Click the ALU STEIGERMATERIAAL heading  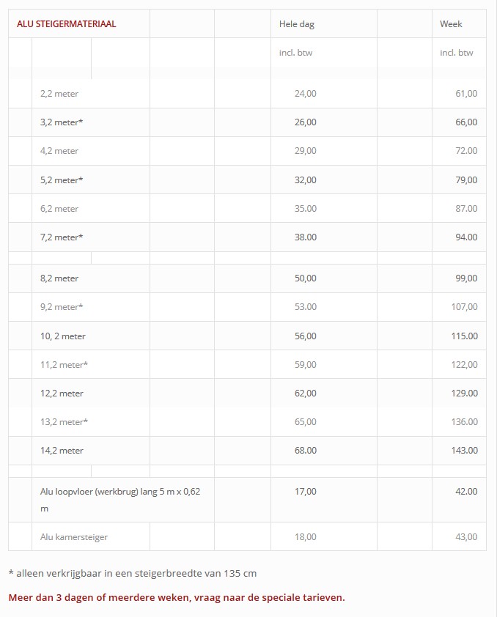[x=67, y=24]
